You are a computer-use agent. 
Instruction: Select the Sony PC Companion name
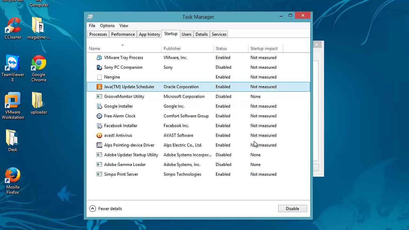[123, 67]
